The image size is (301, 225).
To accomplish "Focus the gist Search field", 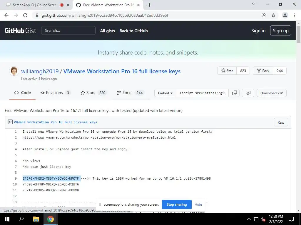I will pos(68,30).
